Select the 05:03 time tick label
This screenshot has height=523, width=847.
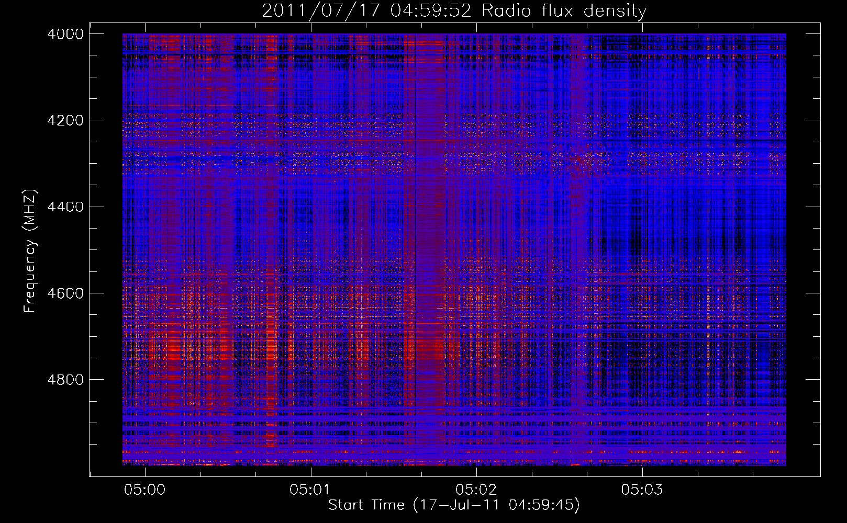(x=642, y=490)
